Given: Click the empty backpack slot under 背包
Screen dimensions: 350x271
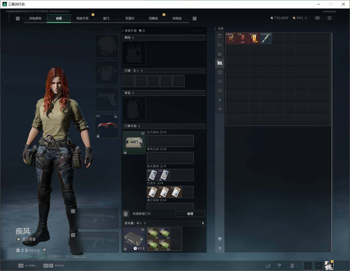Looking at the screenshot, I should (134, 109).
